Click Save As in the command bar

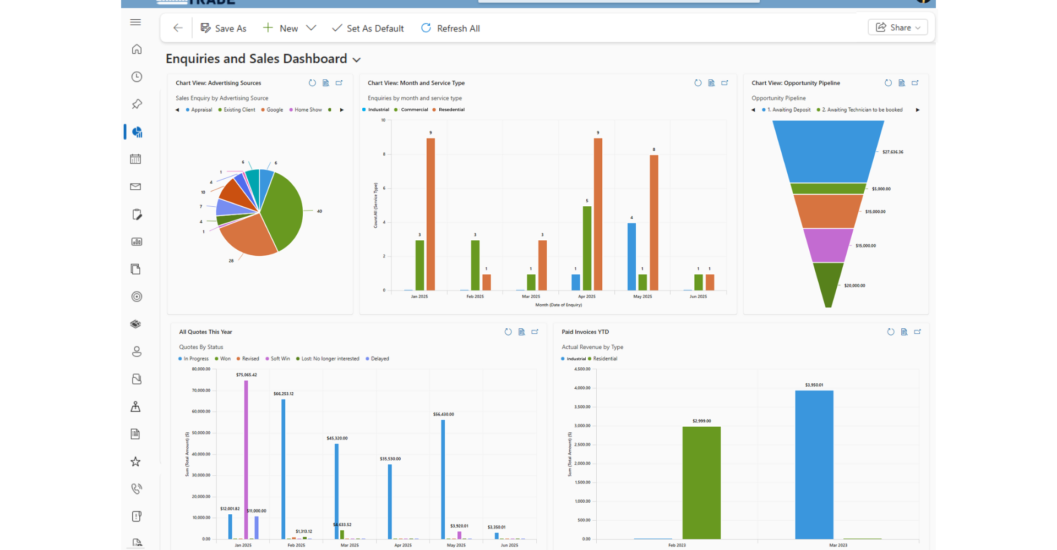coord(224,28)
